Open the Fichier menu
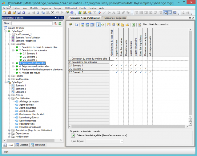This screenshot has width=197, height=156. click(6, 8)
